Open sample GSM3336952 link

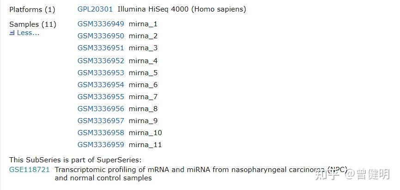(101, 60)
